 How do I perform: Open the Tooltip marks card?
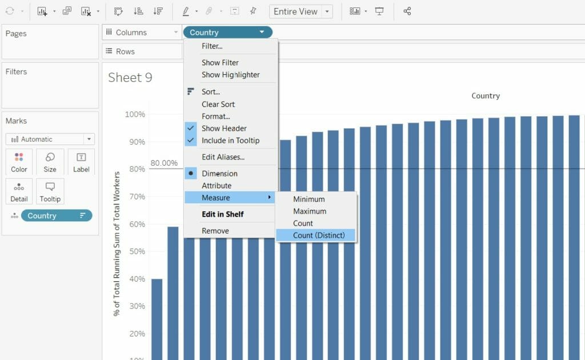pos(50,191)
